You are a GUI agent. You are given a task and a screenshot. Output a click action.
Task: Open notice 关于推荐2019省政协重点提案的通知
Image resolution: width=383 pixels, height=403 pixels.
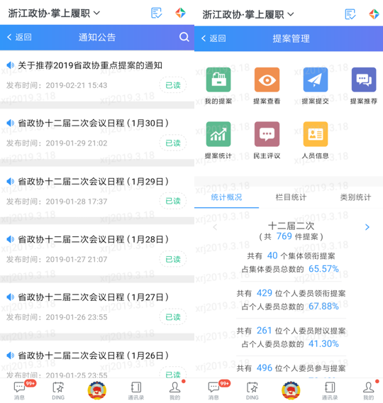(x=97, y=75)
